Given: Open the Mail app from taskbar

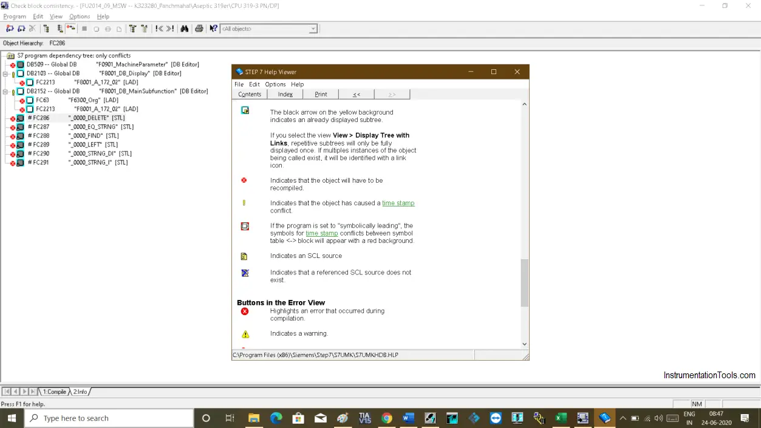Looking at the screenshot, I should point(320,418).
